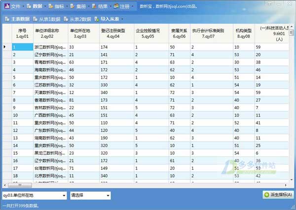Click the 派生指标(A) button
Screen dimensions: 296x210
pyautogui.click(x=278, y=195)
